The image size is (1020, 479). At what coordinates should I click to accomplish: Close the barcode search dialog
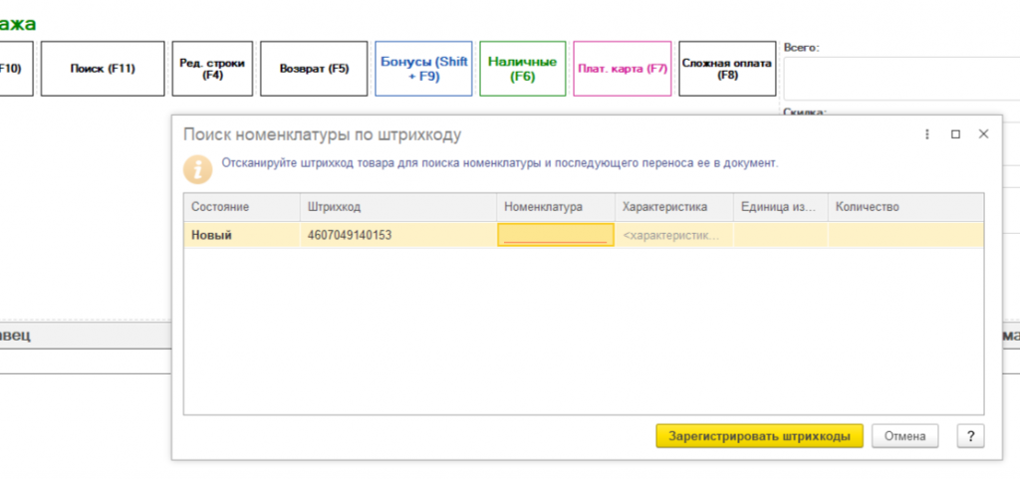[x=983, y=133]
